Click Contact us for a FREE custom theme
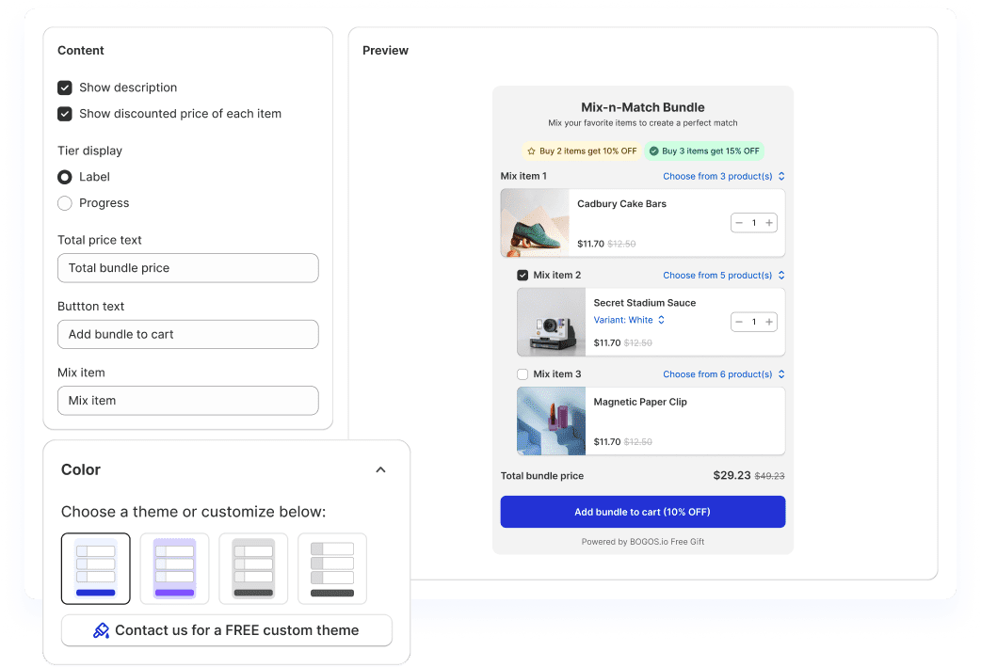Viewport: 981px width, 667px height. pos(227,630)
